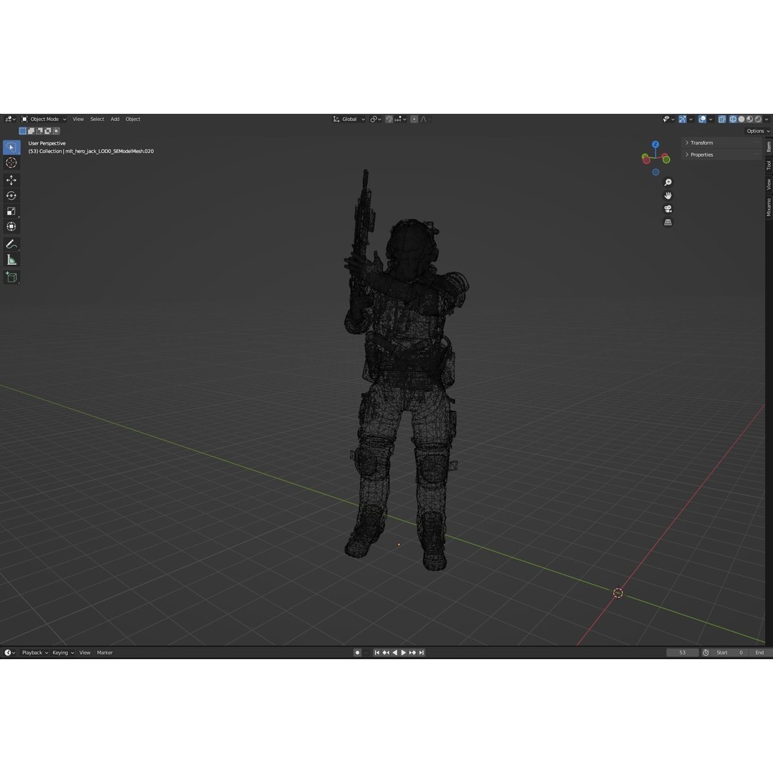Viewport: 773px width, 773px height.
Task: Open the Add menu
Action: [115, 120]
